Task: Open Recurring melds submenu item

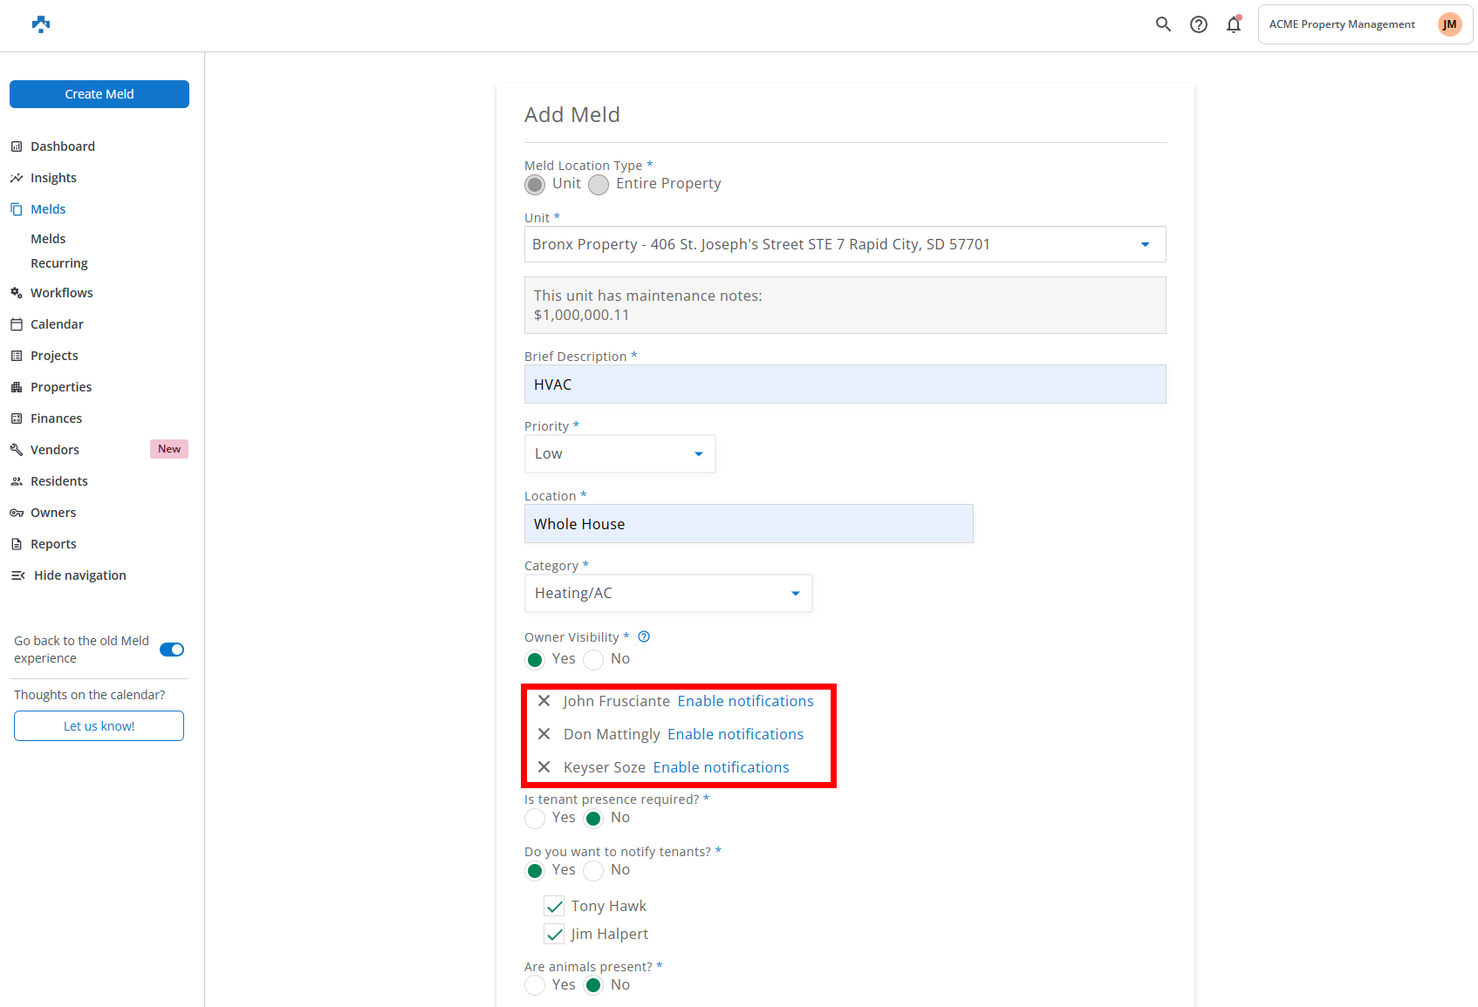Action: pos(59,263)
